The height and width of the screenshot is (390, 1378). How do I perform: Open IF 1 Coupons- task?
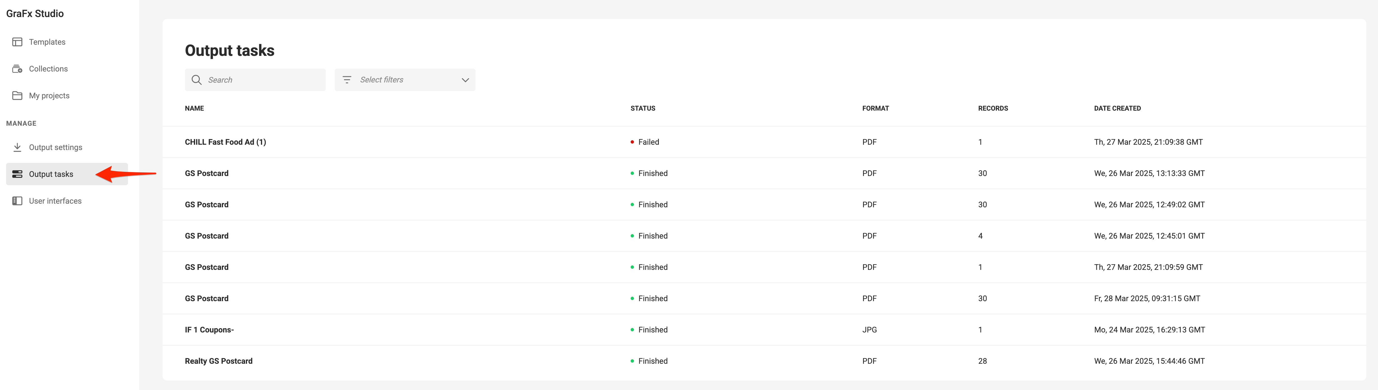coord(209,330)
